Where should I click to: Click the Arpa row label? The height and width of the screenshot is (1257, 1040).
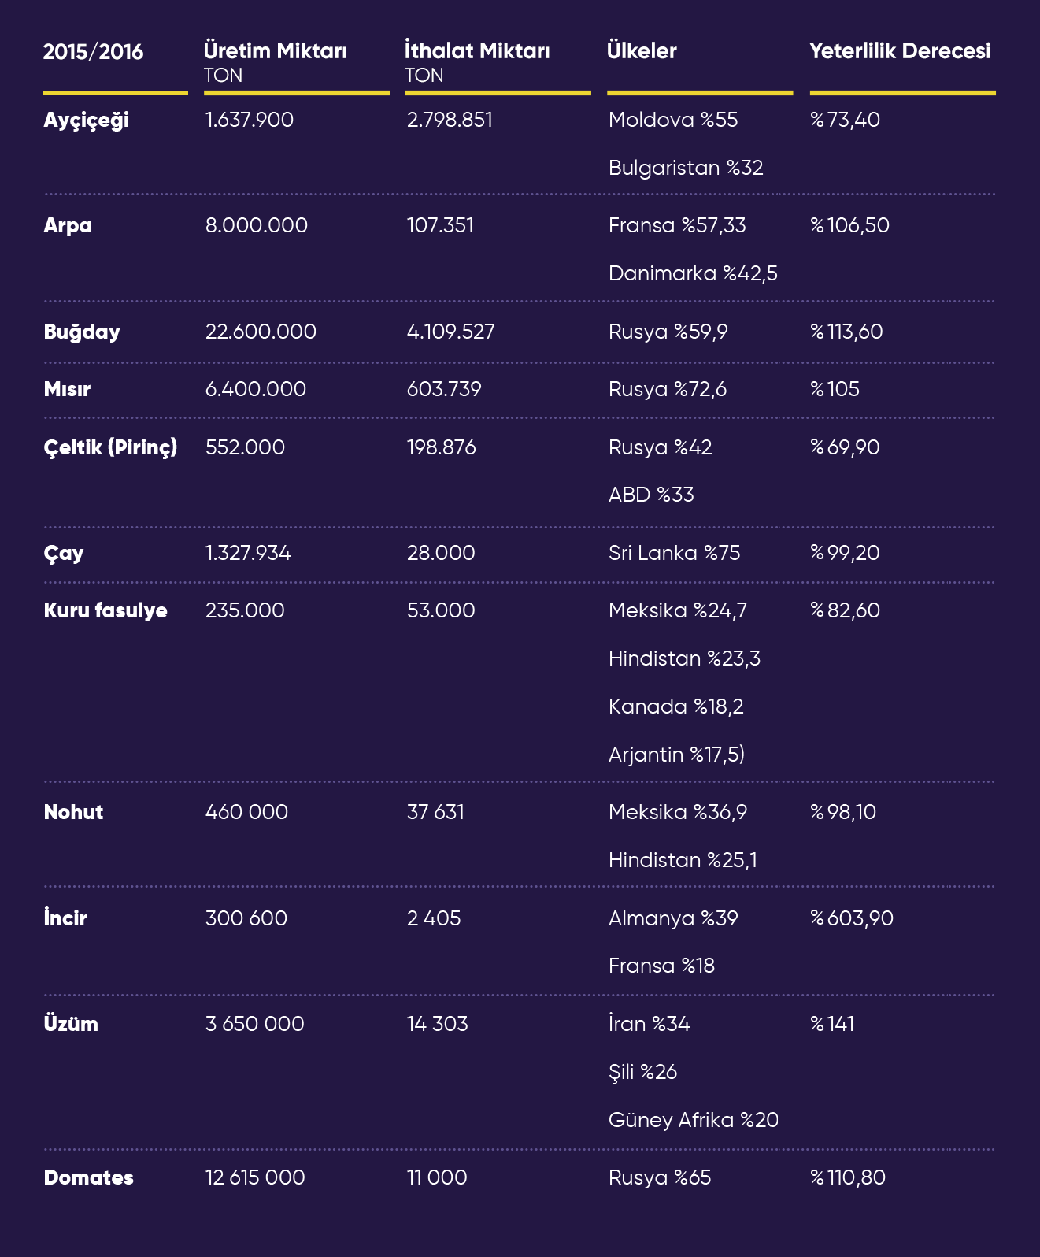tap(68, 226)
